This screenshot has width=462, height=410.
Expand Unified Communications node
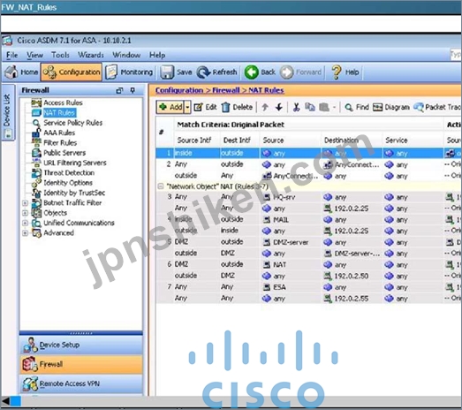pos(26,224)
